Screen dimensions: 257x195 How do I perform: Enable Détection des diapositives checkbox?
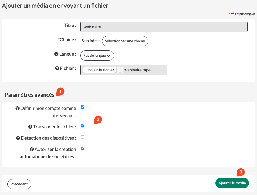point(82,137)
